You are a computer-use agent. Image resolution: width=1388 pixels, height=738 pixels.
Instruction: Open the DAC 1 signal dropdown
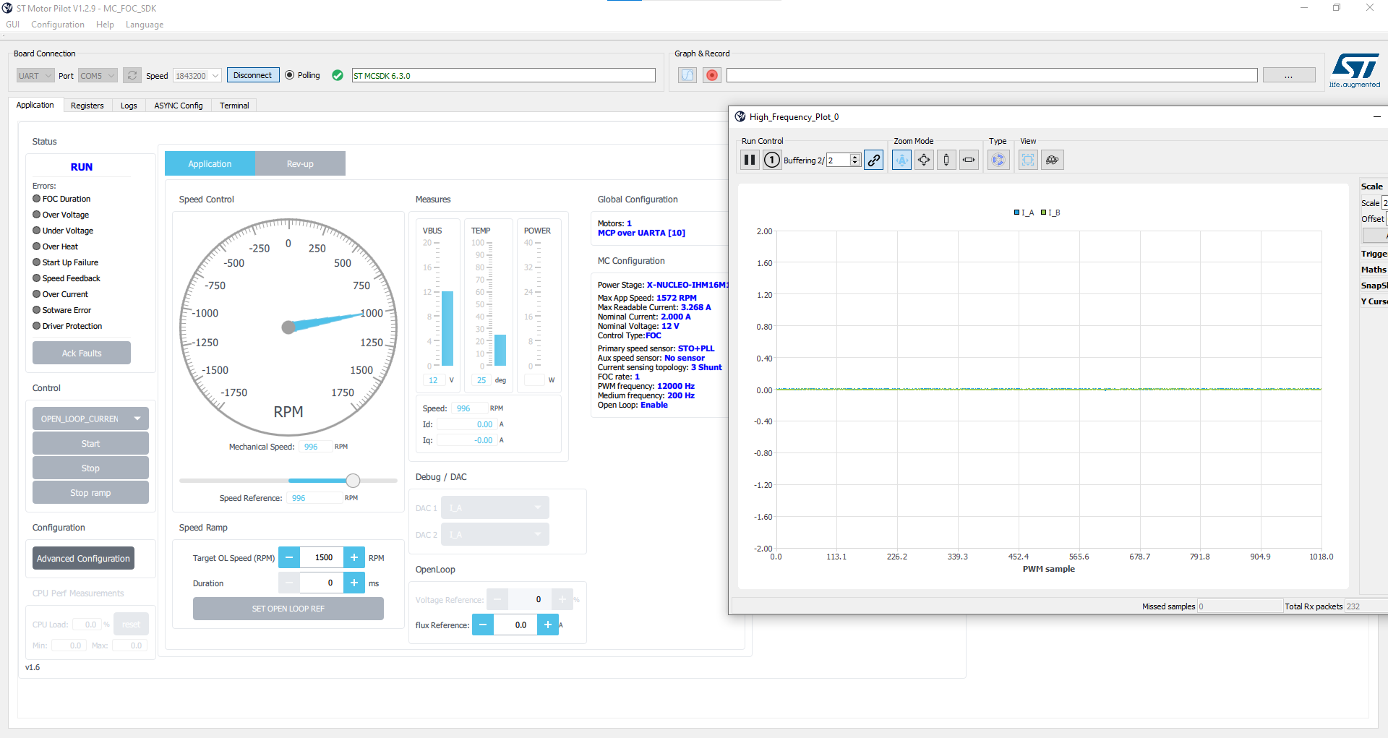pyautogui.click(x=494, y=507)
